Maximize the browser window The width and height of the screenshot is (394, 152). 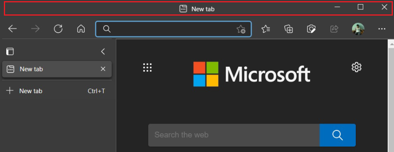(x=360, y=7)
